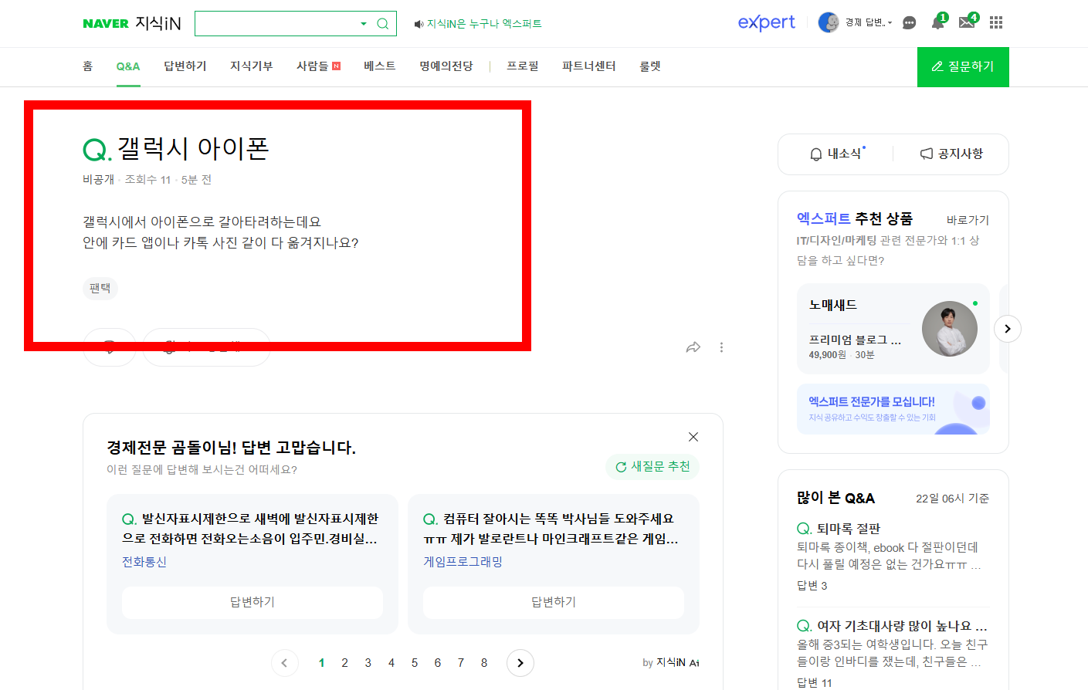The image size is (1088, 690).
Task: Expand the search box dropdown arrow
Action: point(364,24)
